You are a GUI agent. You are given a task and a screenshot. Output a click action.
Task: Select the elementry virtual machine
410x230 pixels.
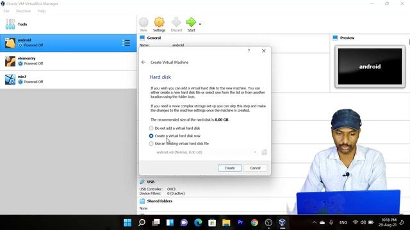[x=69, y=61]
